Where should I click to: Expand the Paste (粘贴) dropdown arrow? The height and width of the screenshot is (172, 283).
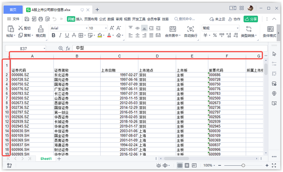click(14, 35)
